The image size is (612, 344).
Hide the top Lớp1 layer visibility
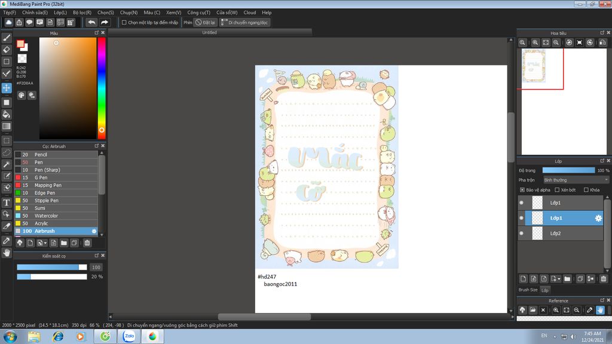tap(521, 203)
